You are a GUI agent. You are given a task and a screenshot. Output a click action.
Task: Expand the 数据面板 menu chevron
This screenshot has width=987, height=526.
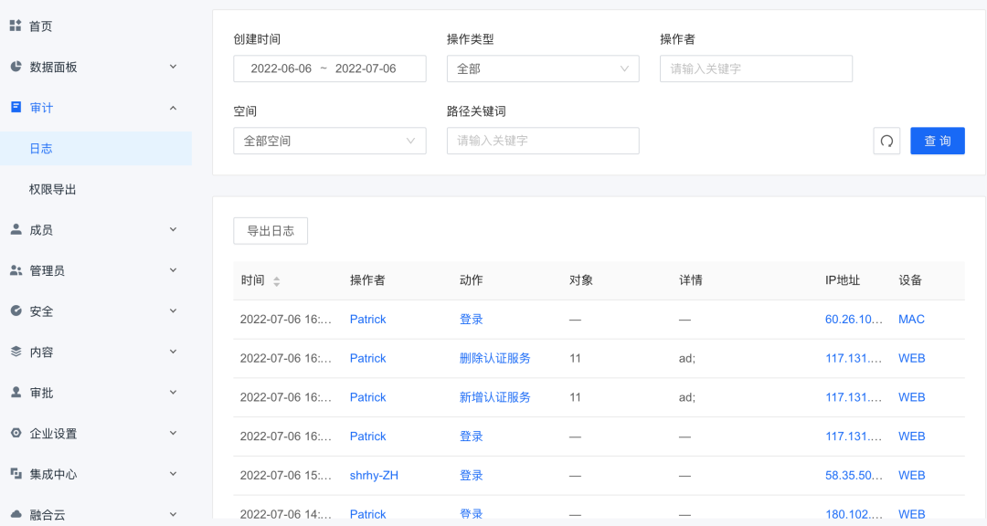tap(173, 67)
